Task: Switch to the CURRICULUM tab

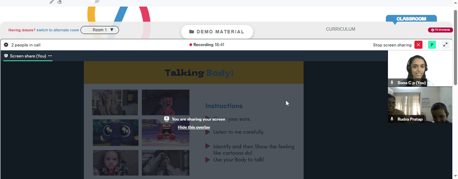Action: click(341, 29)
